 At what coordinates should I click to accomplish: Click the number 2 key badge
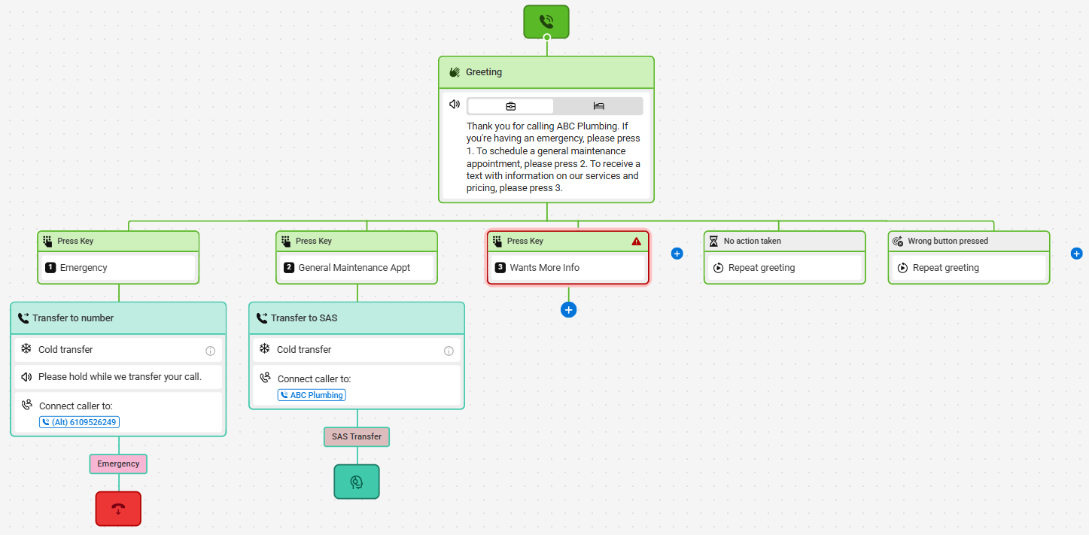click(289, 267)
